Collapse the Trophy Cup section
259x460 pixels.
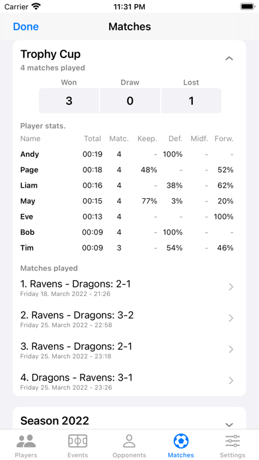pos(229,59)
